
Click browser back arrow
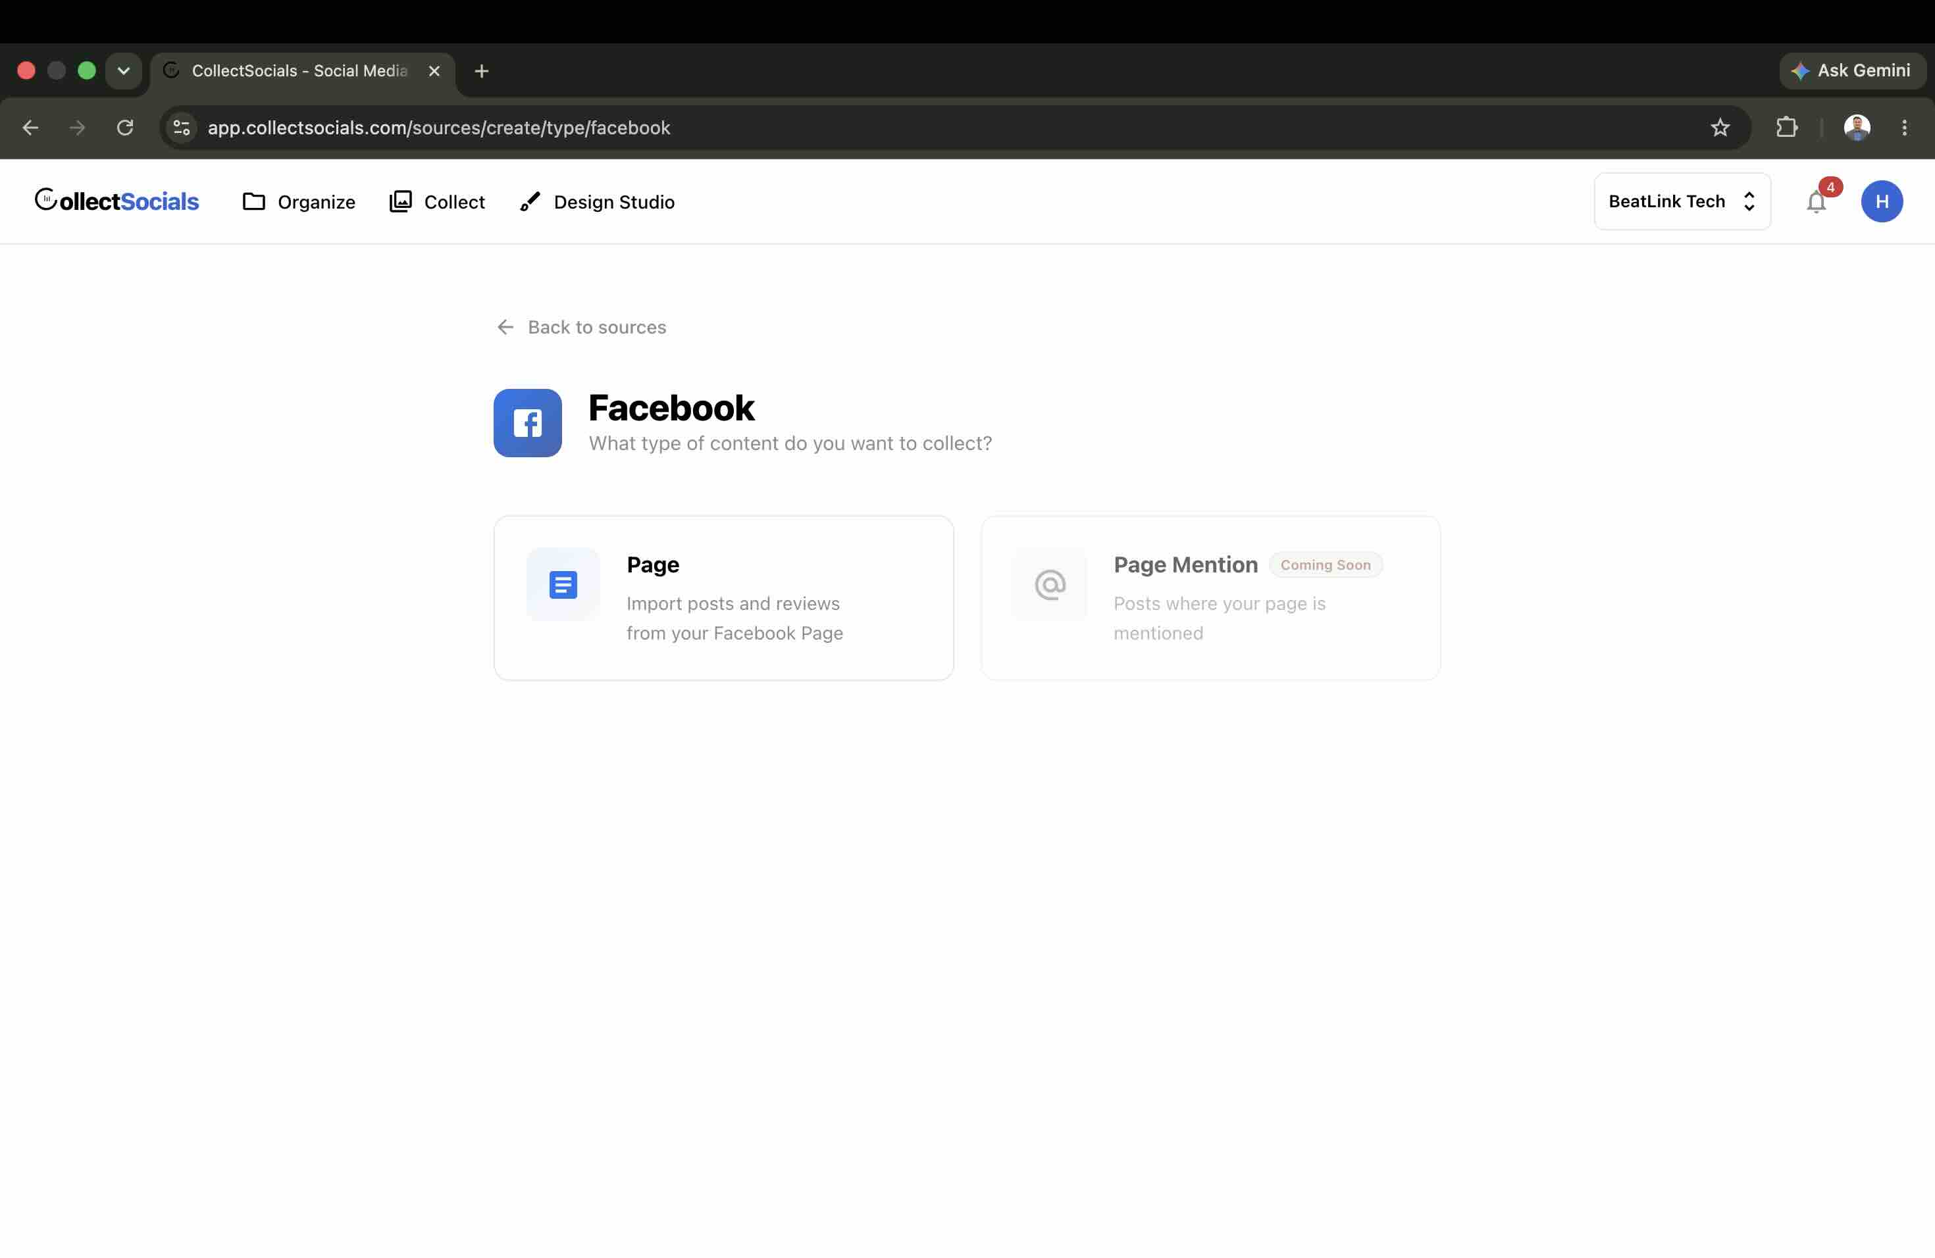pos(30,128)
